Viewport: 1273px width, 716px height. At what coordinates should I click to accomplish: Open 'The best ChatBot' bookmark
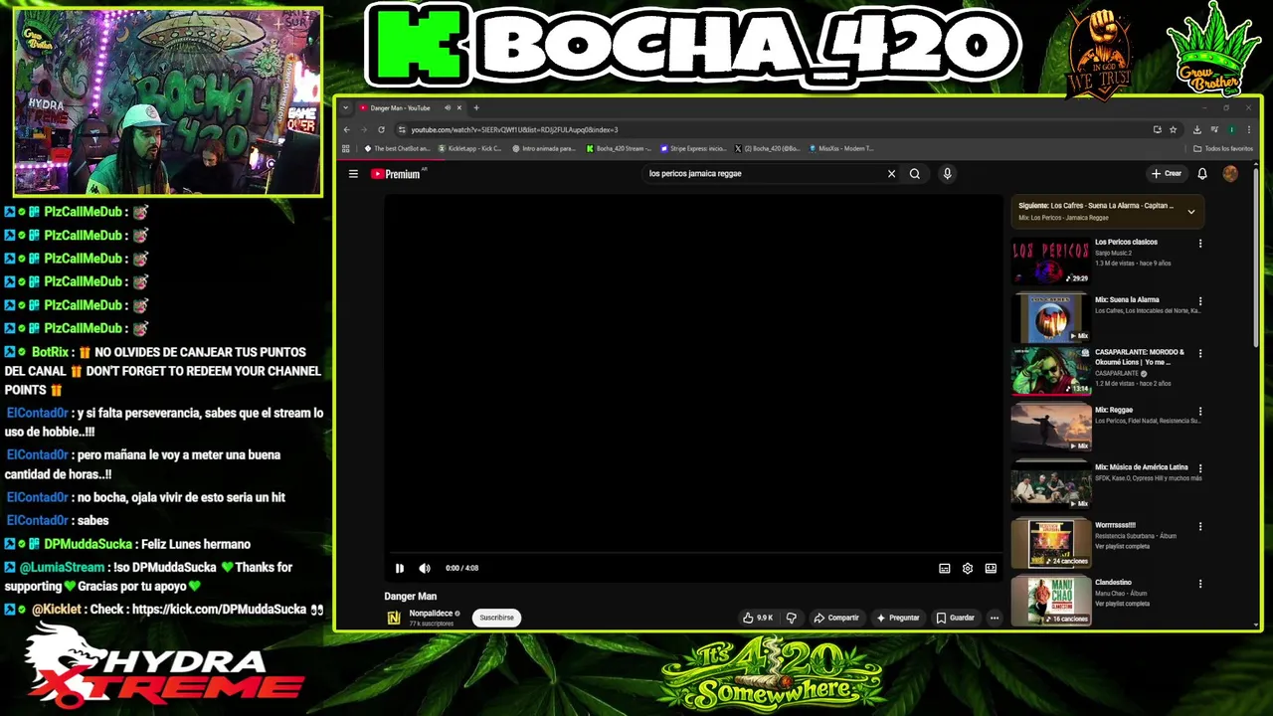(x=397, y=149)
